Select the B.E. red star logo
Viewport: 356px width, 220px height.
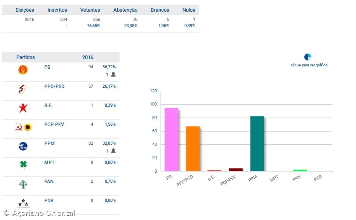23,108
